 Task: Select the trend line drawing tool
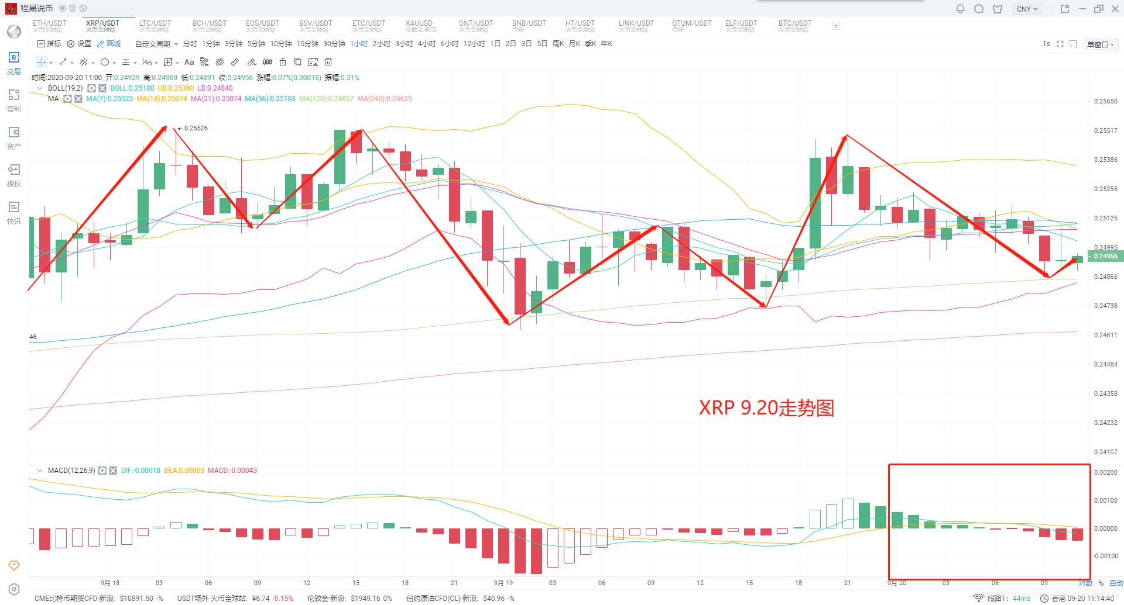(x=63, y=62)
